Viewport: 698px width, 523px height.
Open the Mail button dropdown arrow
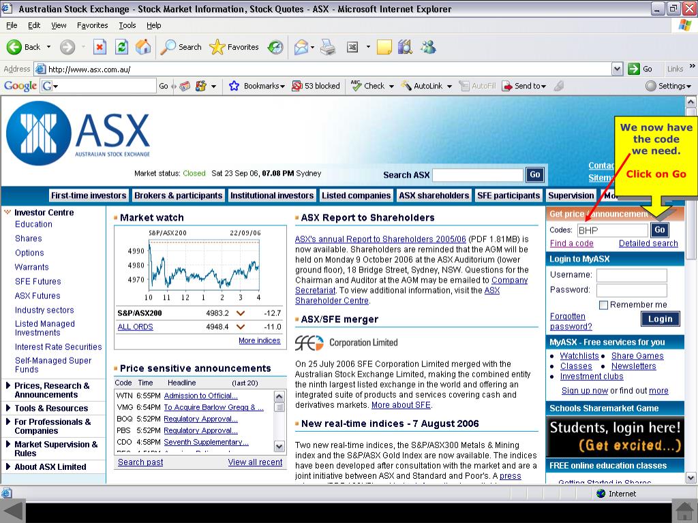coord(312,47)
